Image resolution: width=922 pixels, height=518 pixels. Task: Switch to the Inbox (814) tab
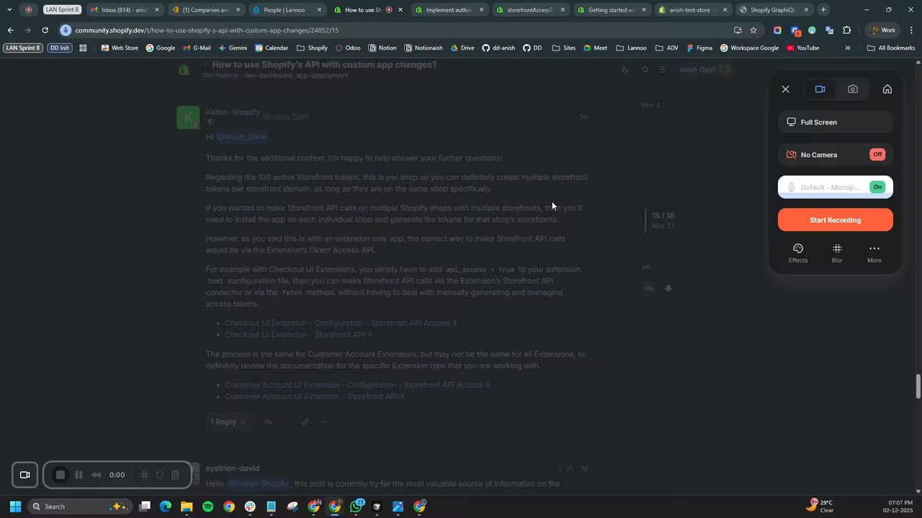125,10
